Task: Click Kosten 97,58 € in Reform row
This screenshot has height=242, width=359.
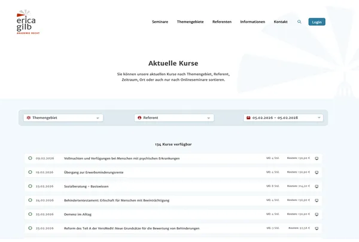Action: 299,228
